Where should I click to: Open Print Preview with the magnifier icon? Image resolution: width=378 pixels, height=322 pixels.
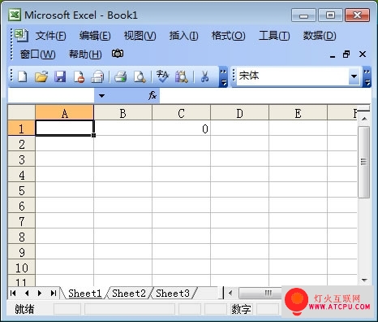tap(140, 76)
